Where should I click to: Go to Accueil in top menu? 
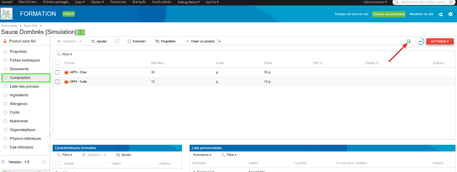[7, 2]
